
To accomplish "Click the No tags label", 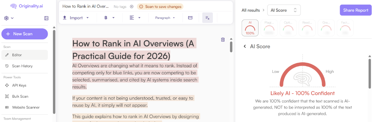I will tap(120, 7).
